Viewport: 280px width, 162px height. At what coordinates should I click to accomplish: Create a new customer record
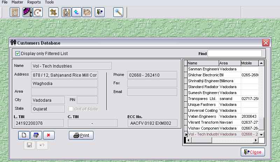pos(24,136)
